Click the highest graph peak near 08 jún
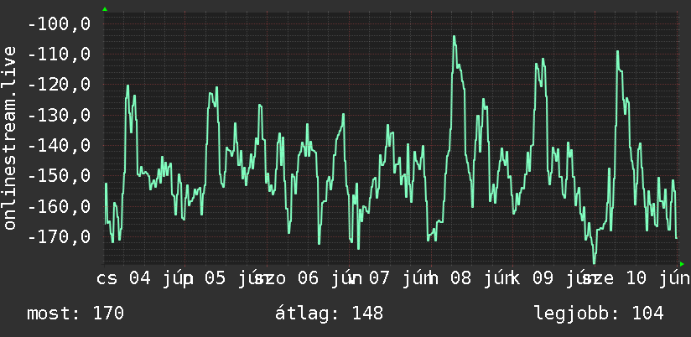Image resolution: width=691 pixels, height=337 pixels. (x=454, y=37)
